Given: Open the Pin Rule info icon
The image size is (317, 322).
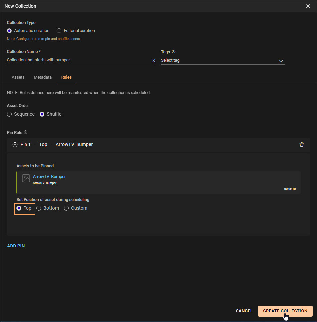Looking at the screenshot, I should point(26,132).
